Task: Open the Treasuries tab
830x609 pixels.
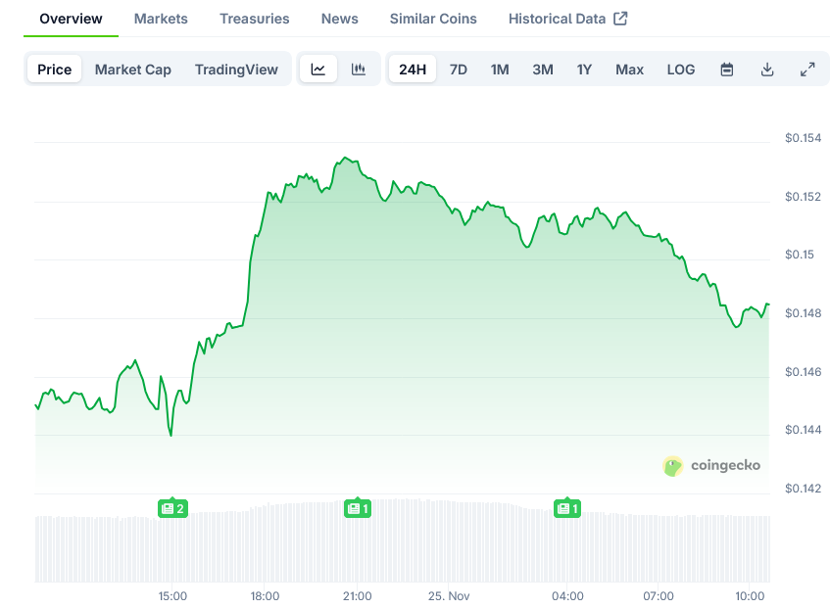Action: point(255,19)
